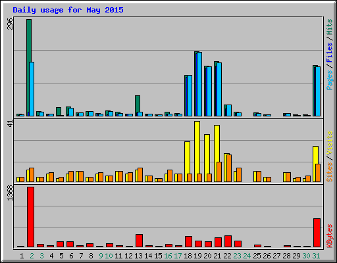This screenshot has width=337, height=263.
Task: Click day 29 on the x-axis
Action: pyautogui.click(x=296, y=256)
